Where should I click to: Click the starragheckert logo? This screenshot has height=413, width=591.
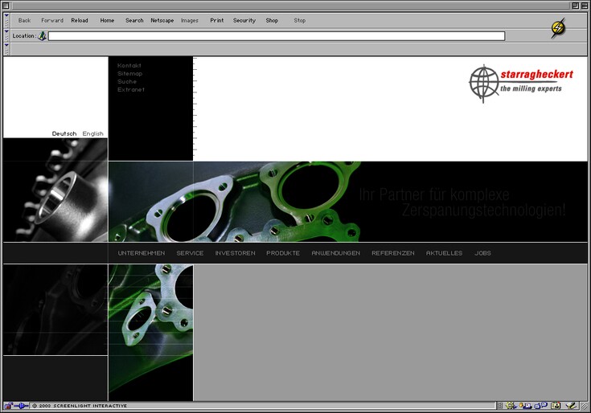click(x=521, y=84)
